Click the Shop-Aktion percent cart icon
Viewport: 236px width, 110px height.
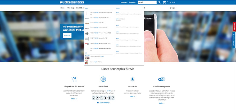tap(74, 79)
